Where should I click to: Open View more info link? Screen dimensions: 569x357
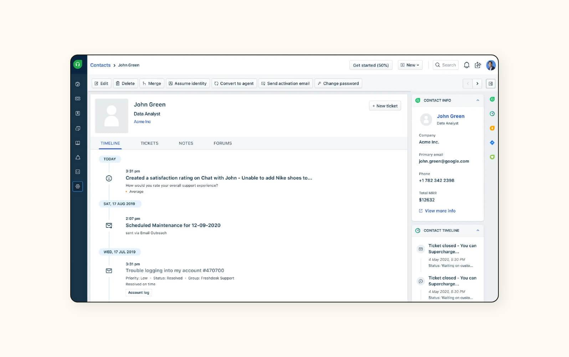[437, 211]
